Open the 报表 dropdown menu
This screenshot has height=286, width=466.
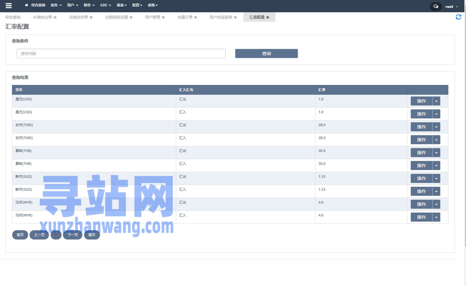point(122,5)
